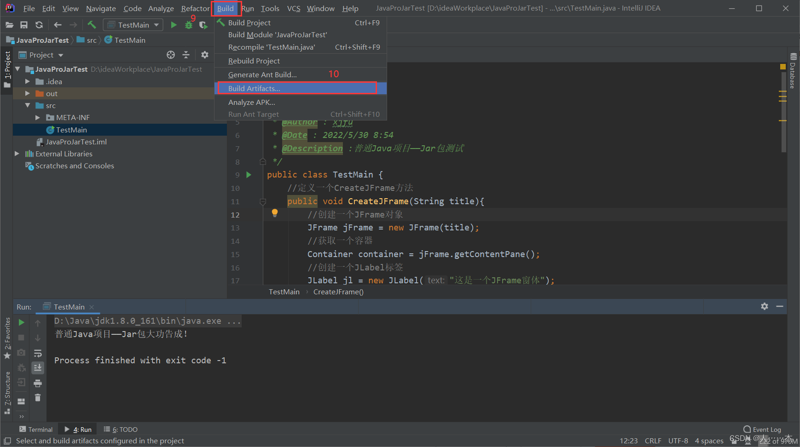Toggle the Z: Structure side tab

(x=7, y=393)
